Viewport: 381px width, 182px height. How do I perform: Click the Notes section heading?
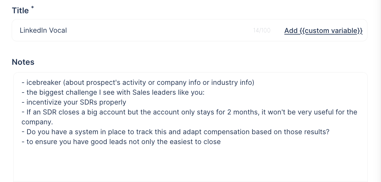click(x=23, y=62)
